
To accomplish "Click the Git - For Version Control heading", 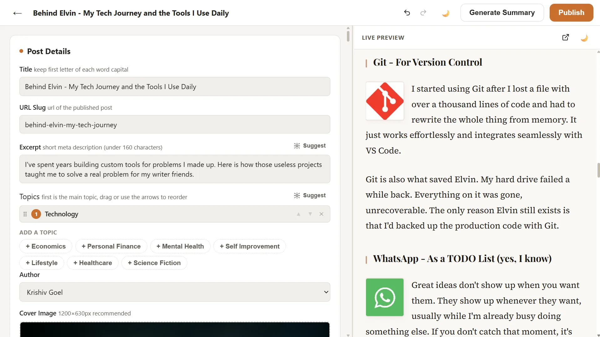I will point(427,62).
